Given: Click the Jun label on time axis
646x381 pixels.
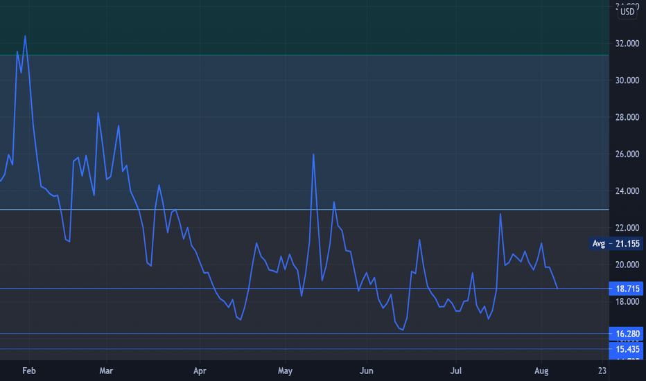Looking at the screenshot, I should [366, 371].
